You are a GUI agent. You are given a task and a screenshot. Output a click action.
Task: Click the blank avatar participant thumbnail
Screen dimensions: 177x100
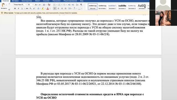click(x=163, y=5)
